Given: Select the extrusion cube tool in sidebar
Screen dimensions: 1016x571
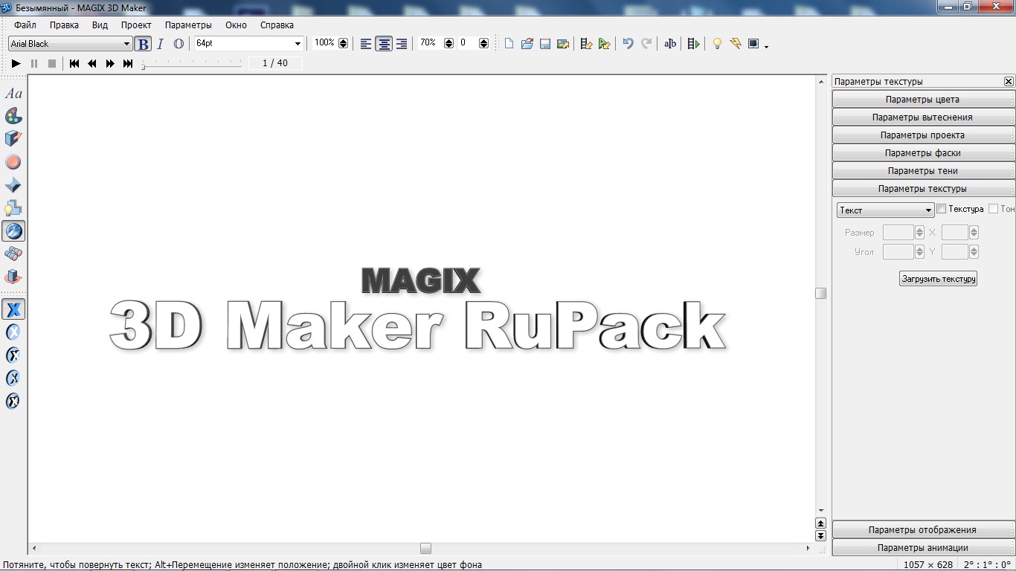Looking at the screenshot, I should click(x=13, y=138).
